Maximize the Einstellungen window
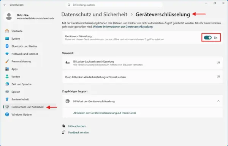 point(215,3)
